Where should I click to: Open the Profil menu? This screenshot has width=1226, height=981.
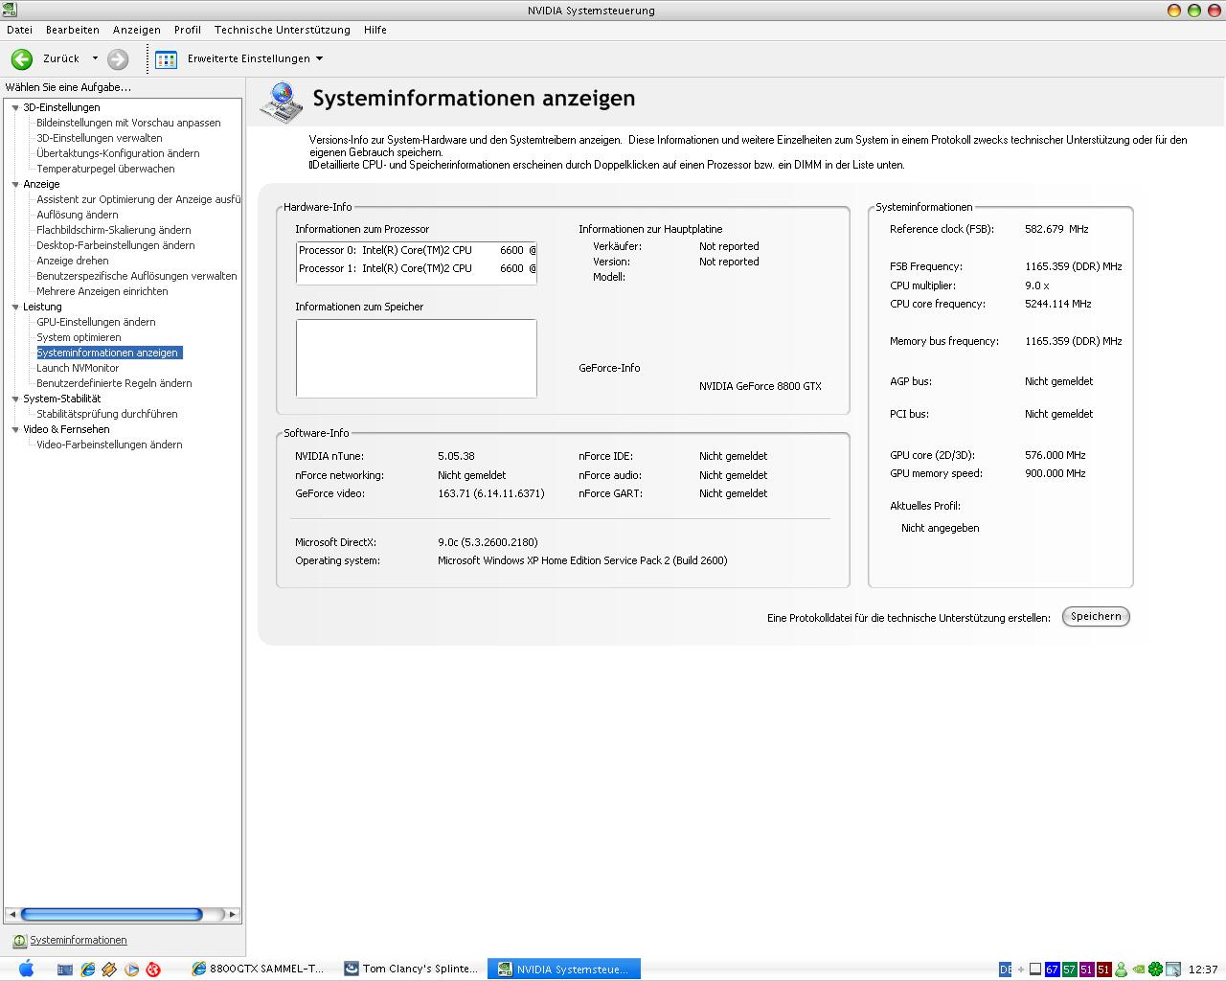point(188,30)
